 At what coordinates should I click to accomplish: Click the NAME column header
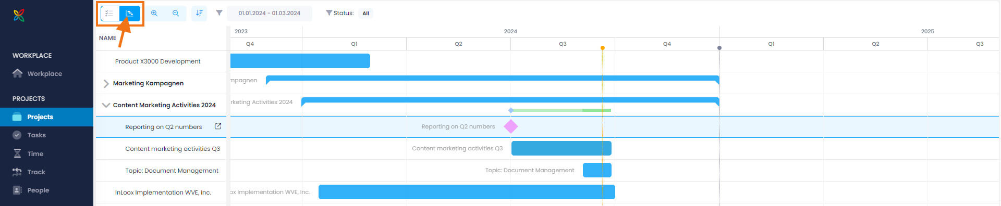(108, 38)
